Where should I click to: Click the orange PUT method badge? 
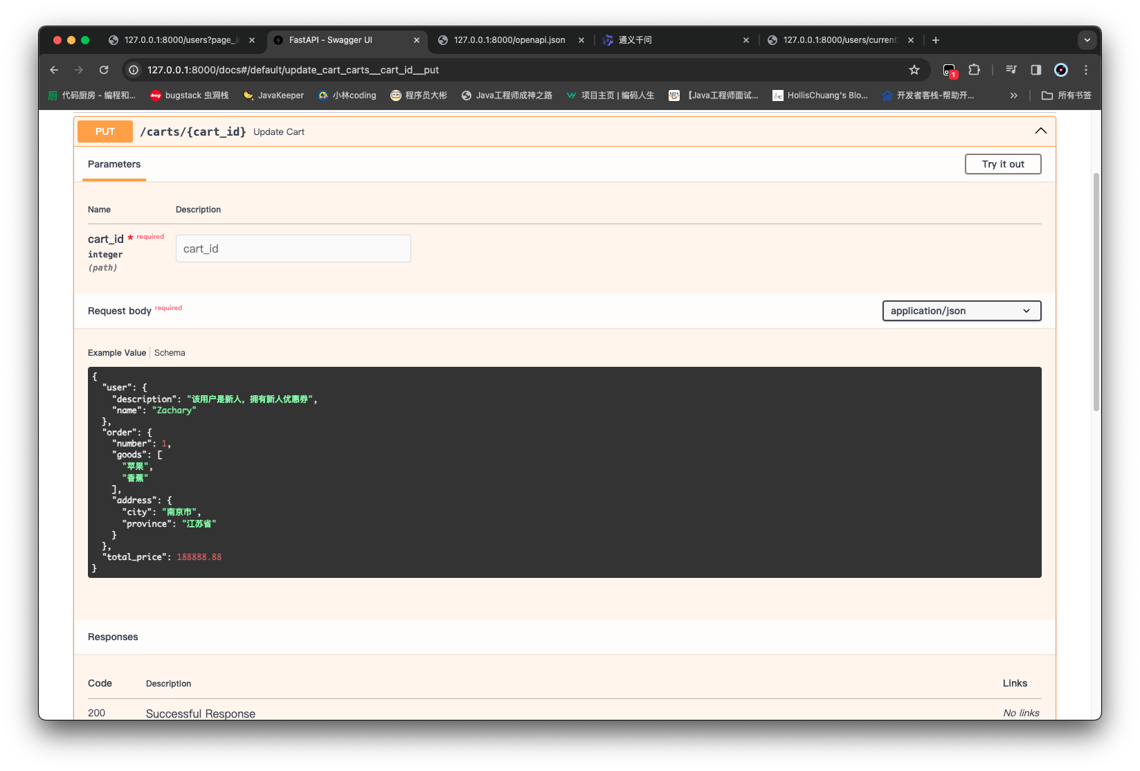pos(105,131)
